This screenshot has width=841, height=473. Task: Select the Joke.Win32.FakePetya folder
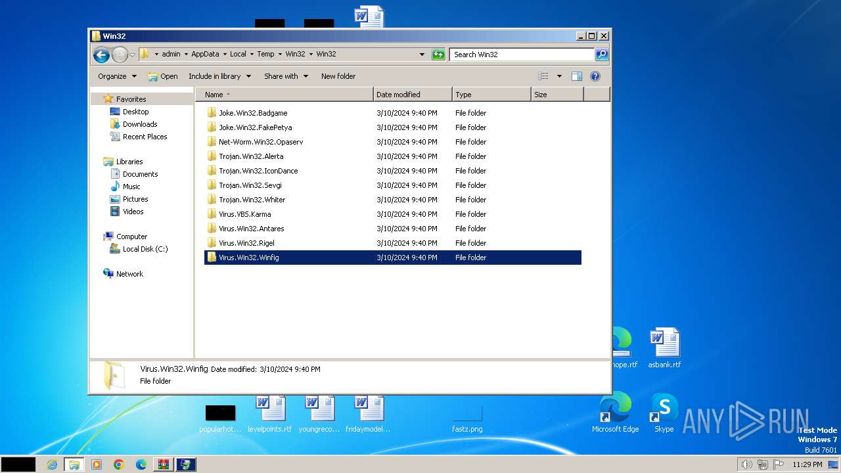392,127
